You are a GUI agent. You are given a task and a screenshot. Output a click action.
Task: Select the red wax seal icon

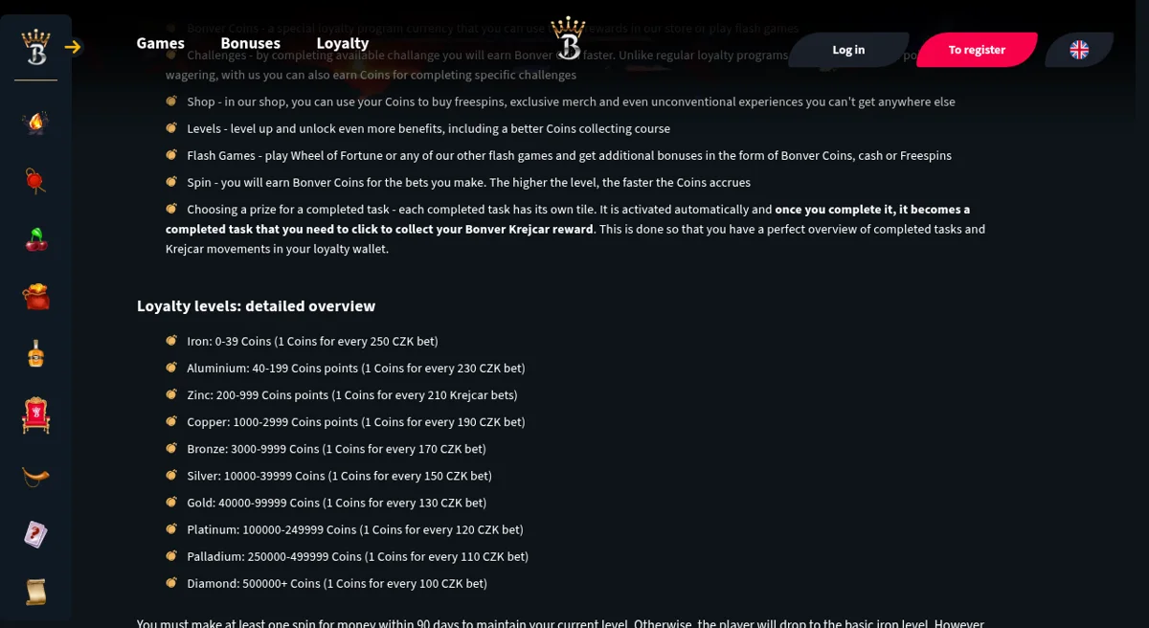click(35, 181)
